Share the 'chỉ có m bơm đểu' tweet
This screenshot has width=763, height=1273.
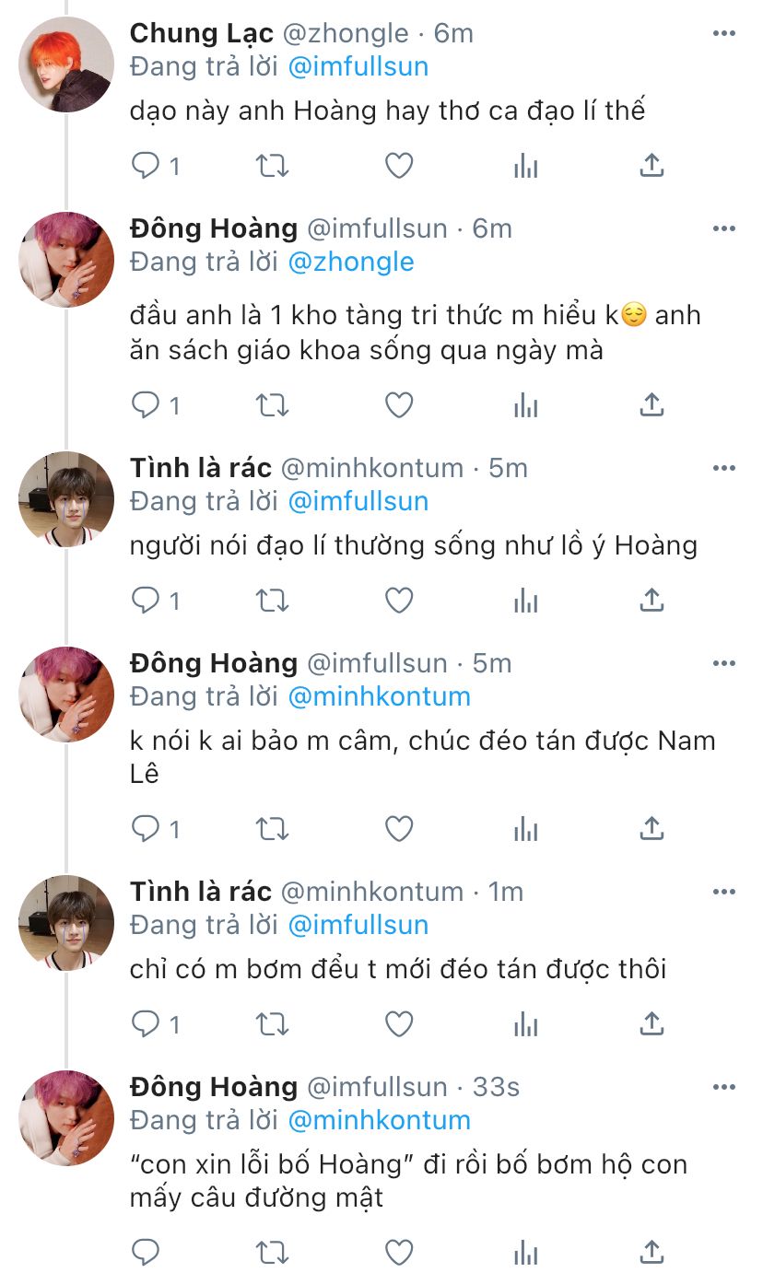pyautogui.click(x=651, y=1023)
